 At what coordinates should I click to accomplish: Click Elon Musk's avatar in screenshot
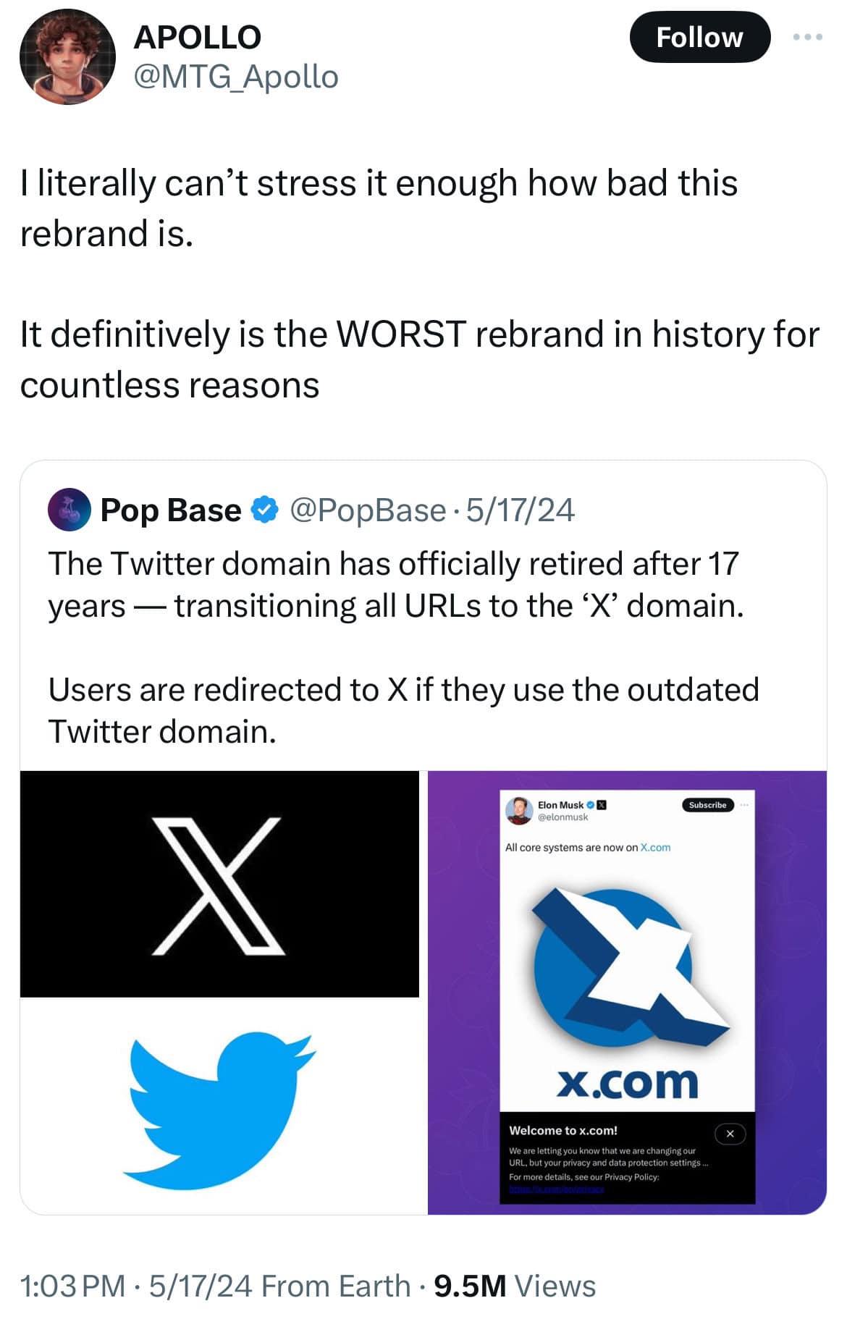519,810
